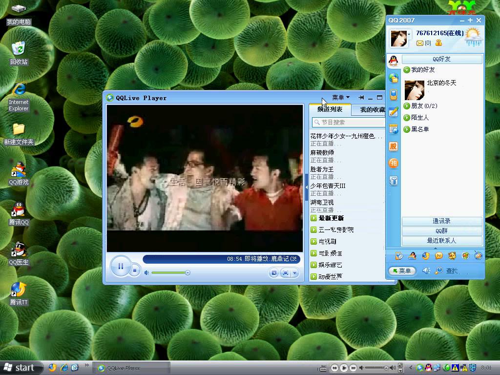Open the QQ mobile phone side tab

pos(394,95)
